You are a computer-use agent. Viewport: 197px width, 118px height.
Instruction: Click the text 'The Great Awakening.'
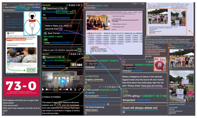coord(95,107)
